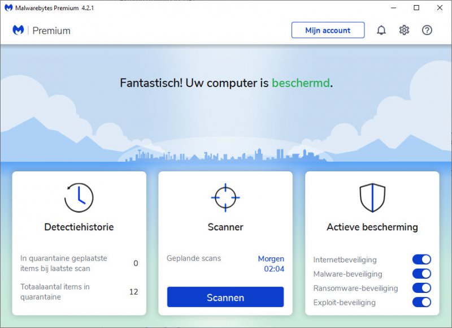This screenshot has height=328, width=452.
Task: Click the Malware-beveiliging label
Action: tap(347, 274)
